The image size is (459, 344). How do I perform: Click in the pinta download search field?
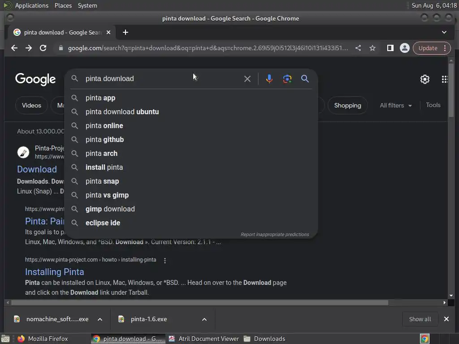pyautogui.click(x=161, y=79)
